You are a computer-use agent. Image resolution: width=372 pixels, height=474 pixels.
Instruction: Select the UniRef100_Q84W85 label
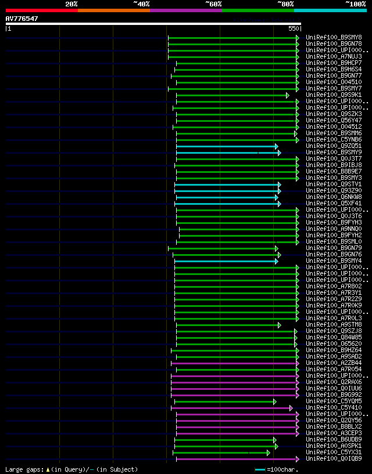[334, 337]
